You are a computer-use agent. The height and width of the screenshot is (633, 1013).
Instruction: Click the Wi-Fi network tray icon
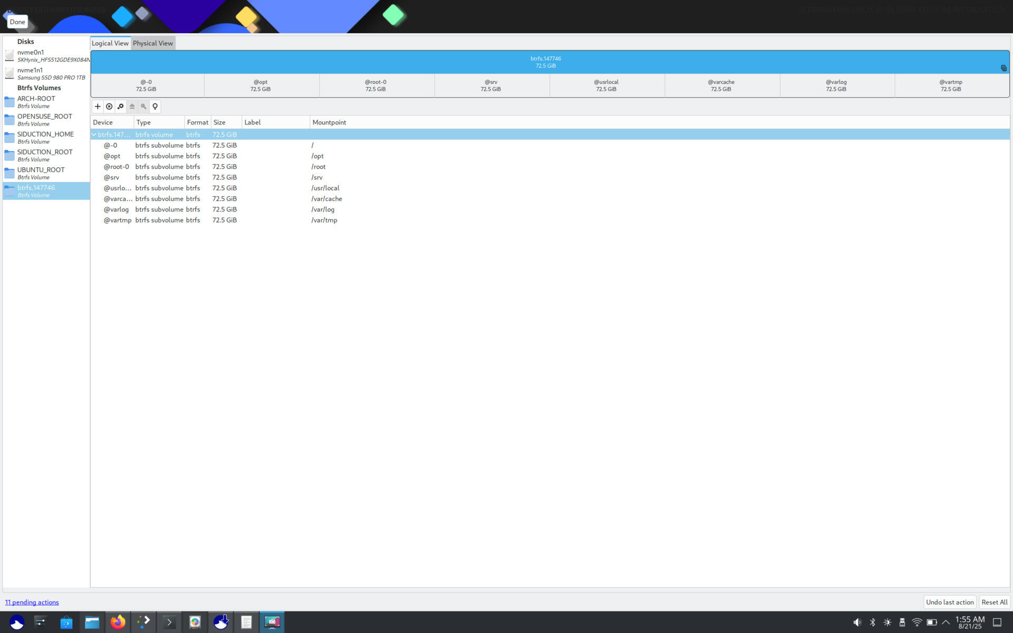(x=917, y=622)
